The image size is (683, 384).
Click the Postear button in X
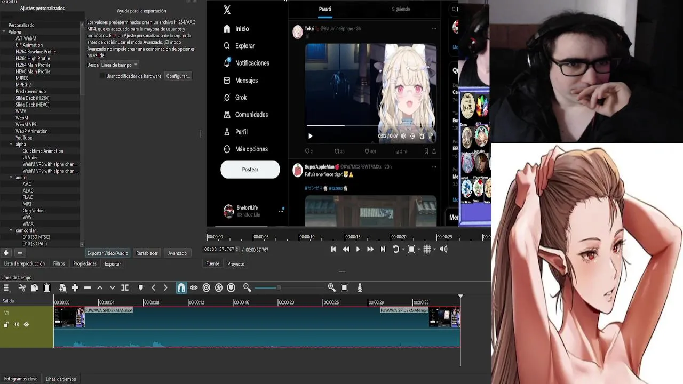pyautogui.click(x=250, y=170)
